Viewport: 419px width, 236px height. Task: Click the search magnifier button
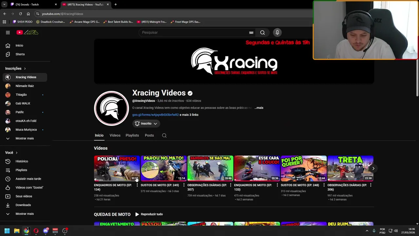pyautogui.click(x=263, y=32)
